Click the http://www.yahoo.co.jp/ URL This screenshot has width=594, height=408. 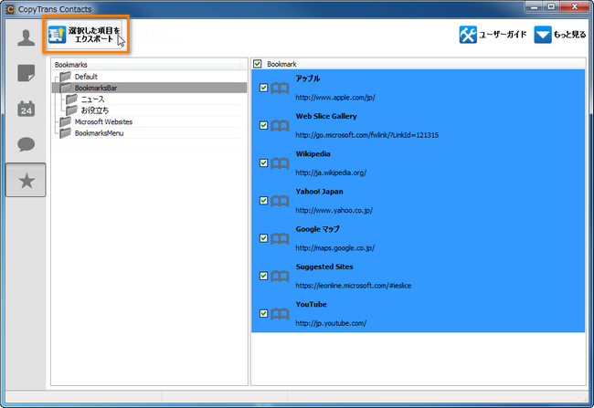click(334, 210)
